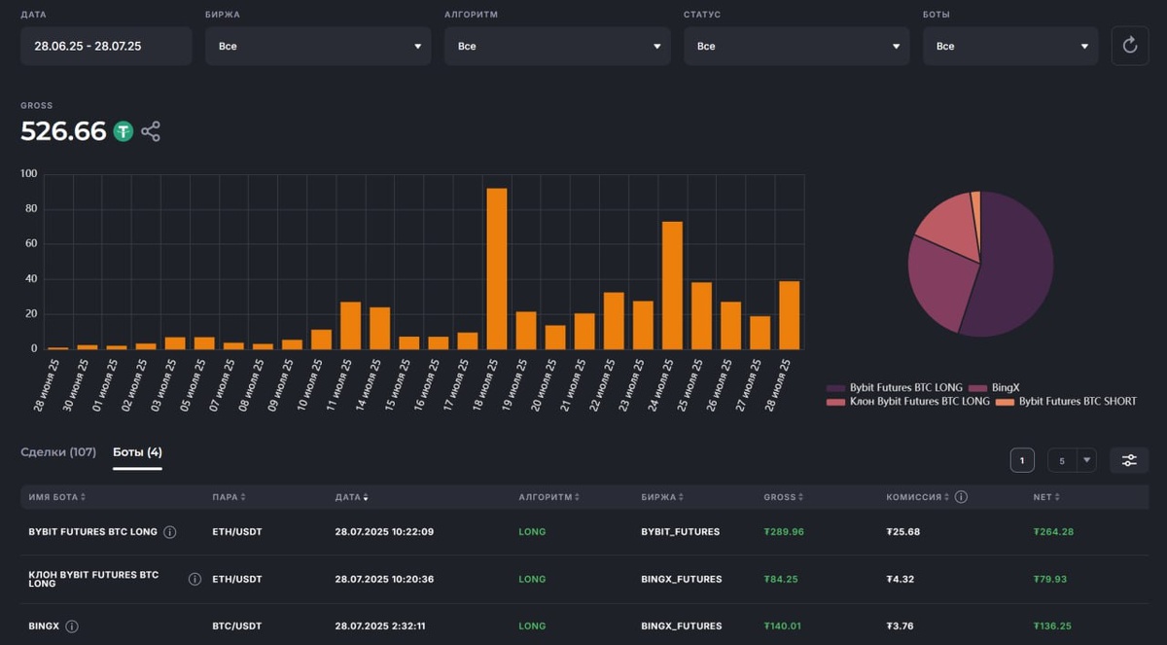1167x645 pixels.
Task: Toggle BingX legend swatch
Action: tap(977, 387)
